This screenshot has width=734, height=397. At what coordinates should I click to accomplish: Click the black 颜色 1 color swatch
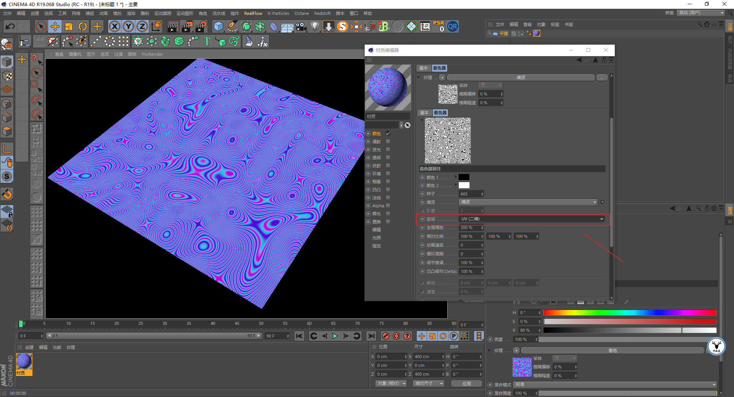(464, 177)
